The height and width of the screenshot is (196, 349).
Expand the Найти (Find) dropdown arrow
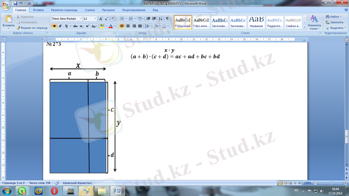341,17
